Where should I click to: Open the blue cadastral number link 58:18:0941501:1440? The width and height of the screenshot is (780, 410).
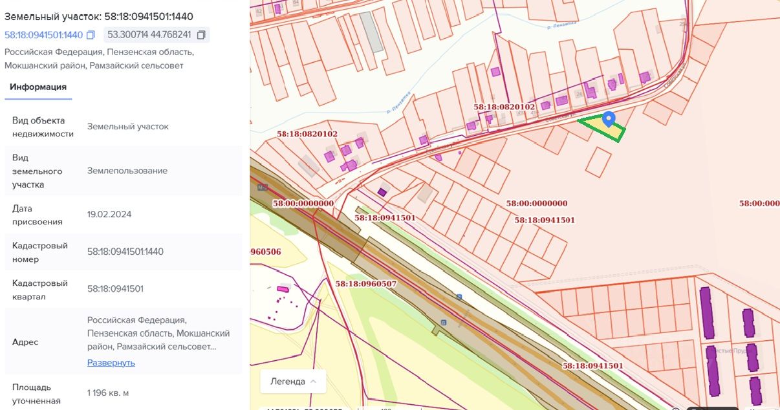coord(44,35)
